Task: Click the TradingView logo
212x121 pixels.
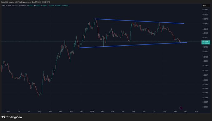Action: 12,117
